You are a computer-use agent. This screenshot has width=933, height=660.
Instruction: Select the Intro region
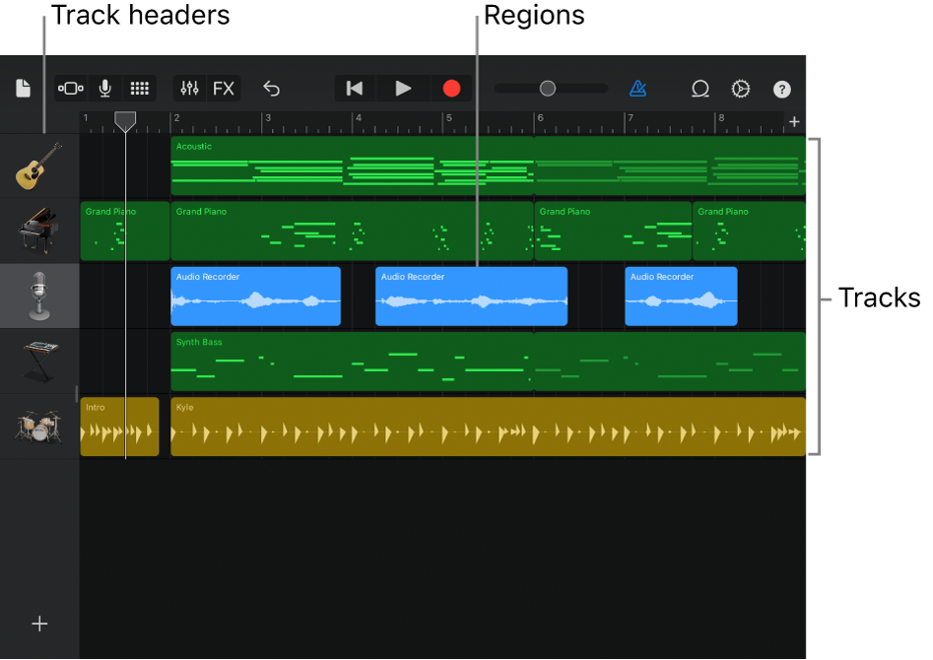coord(118,427)
